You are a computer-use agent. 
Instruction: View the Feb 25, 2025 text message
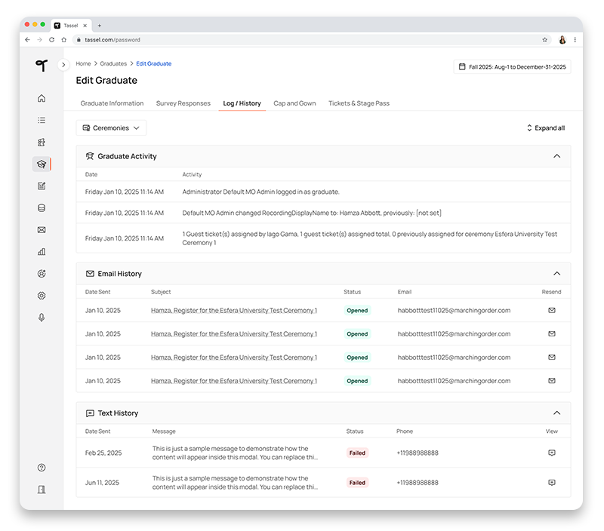551,453
